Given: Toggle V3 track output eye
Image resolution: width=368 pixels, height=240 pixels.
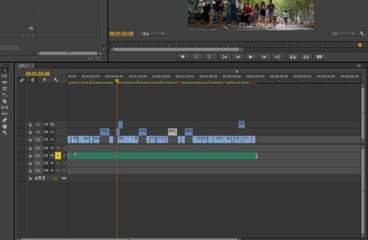Looking at the screenshot, I should [52, 125].
